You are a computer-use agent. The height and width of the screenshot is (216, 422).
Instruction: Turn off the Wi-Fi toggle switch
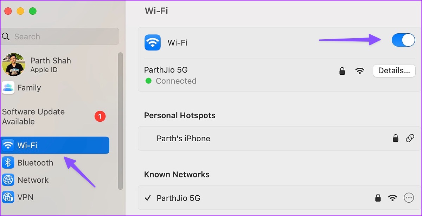point(403,40)
